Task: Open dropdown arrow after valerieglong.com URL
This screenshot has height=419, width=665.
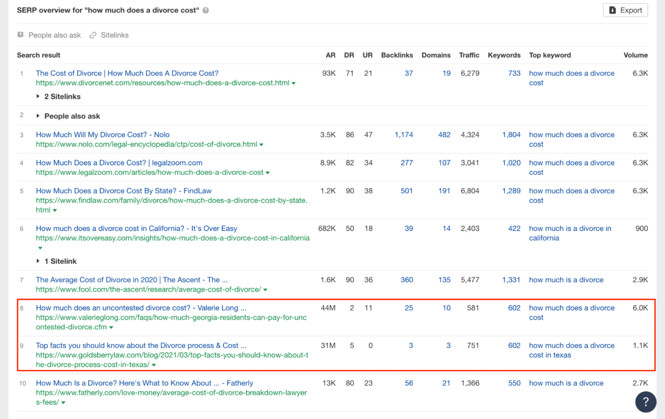Action: tap(111, 328)
